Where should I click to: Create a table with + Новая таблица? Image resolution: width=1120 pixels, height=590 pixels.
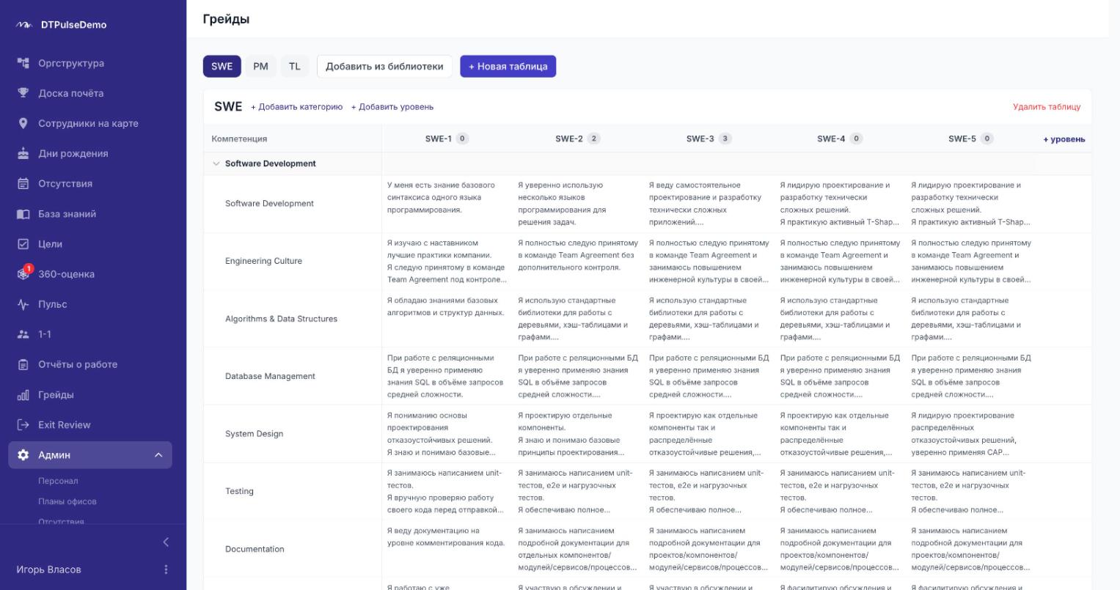[x=508, y=66]
